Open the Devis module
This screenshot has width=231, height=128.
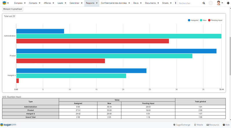pos(136,3)
